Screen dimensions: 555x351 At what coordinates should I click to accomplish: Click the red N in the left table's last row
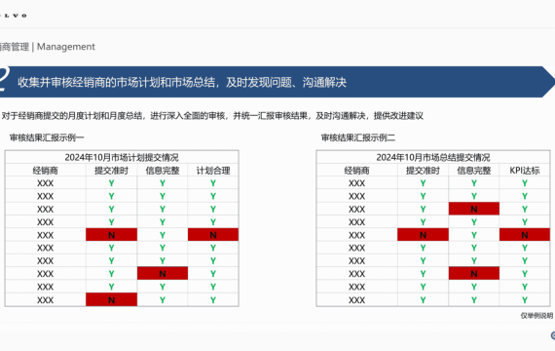pyautogui.click(x=112, y=300)
